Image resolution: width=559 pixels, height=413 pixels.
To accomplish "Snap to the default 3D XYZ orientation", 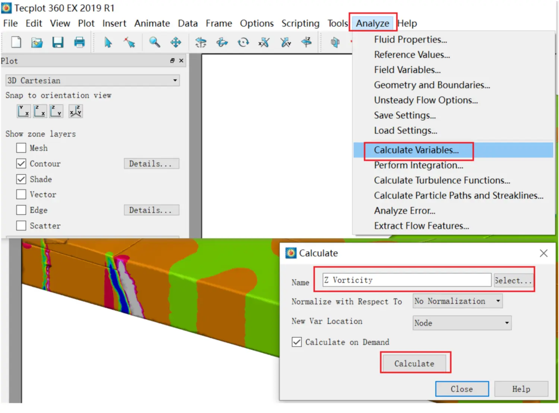I will (76, 111).
